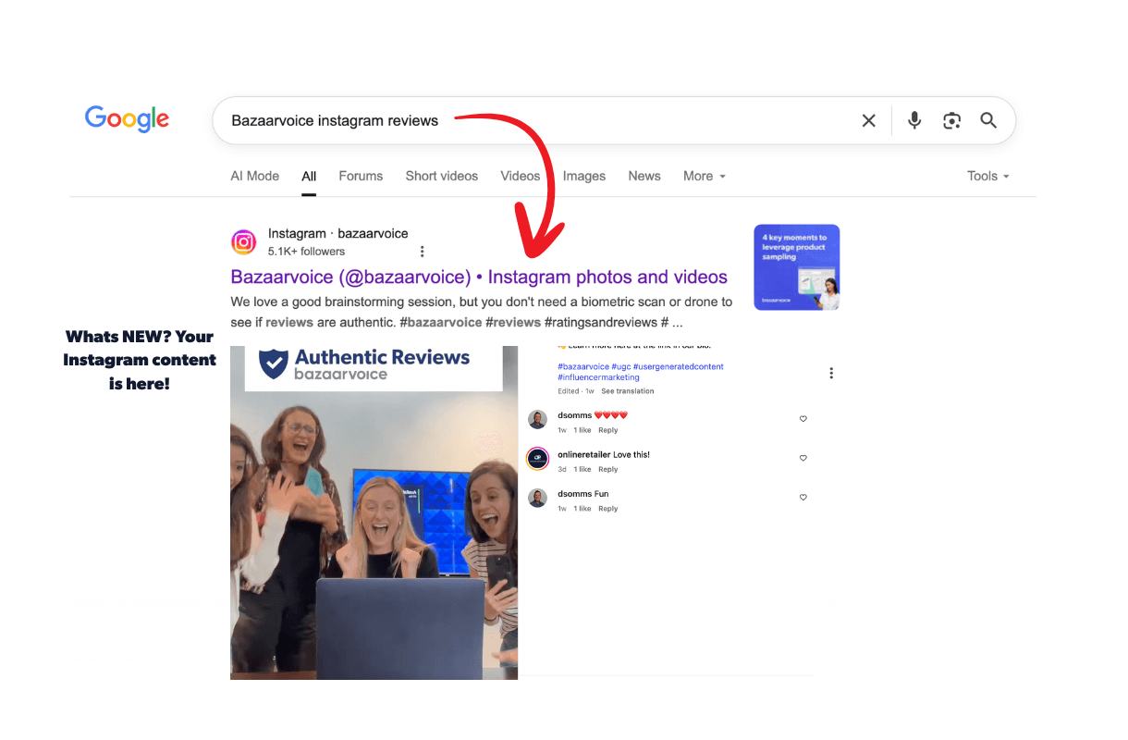Clear the search box with the X icon
The height and width of the screenshot is (740, 1128).
click(x=868, y=120)
